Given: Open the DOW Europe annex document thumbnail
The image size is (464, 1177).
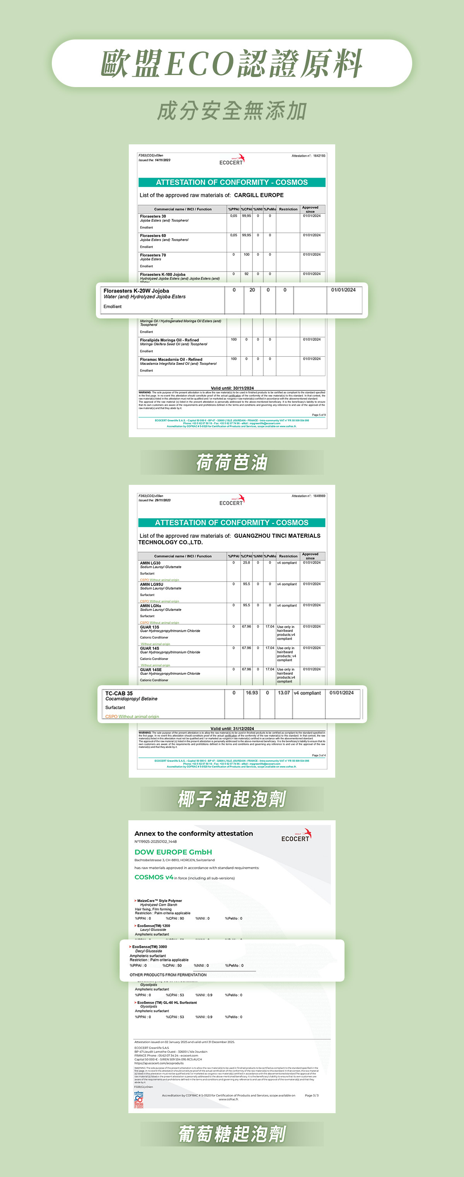Looking at the screenshot, I should (x=232, y=967).
